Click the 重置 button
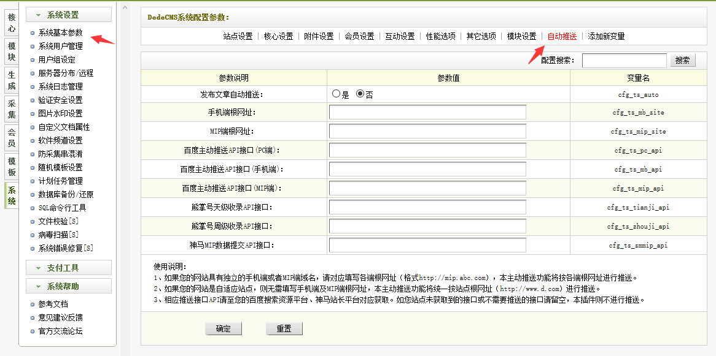Viewport: 716px width, 356px height. pyautogui.click(x=284, y=328)
